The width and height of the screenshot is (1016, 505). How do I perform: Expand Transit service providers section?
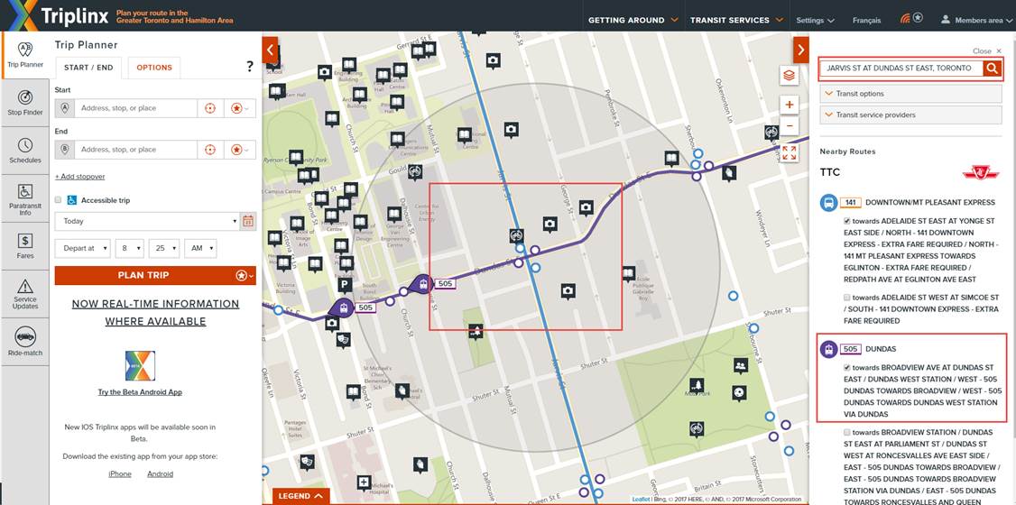coord(910,115)
